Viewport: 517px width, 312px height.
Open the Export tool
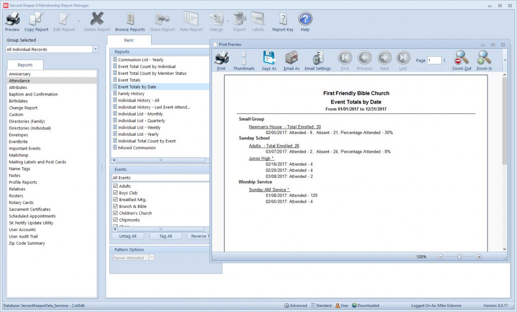(240, 20)
